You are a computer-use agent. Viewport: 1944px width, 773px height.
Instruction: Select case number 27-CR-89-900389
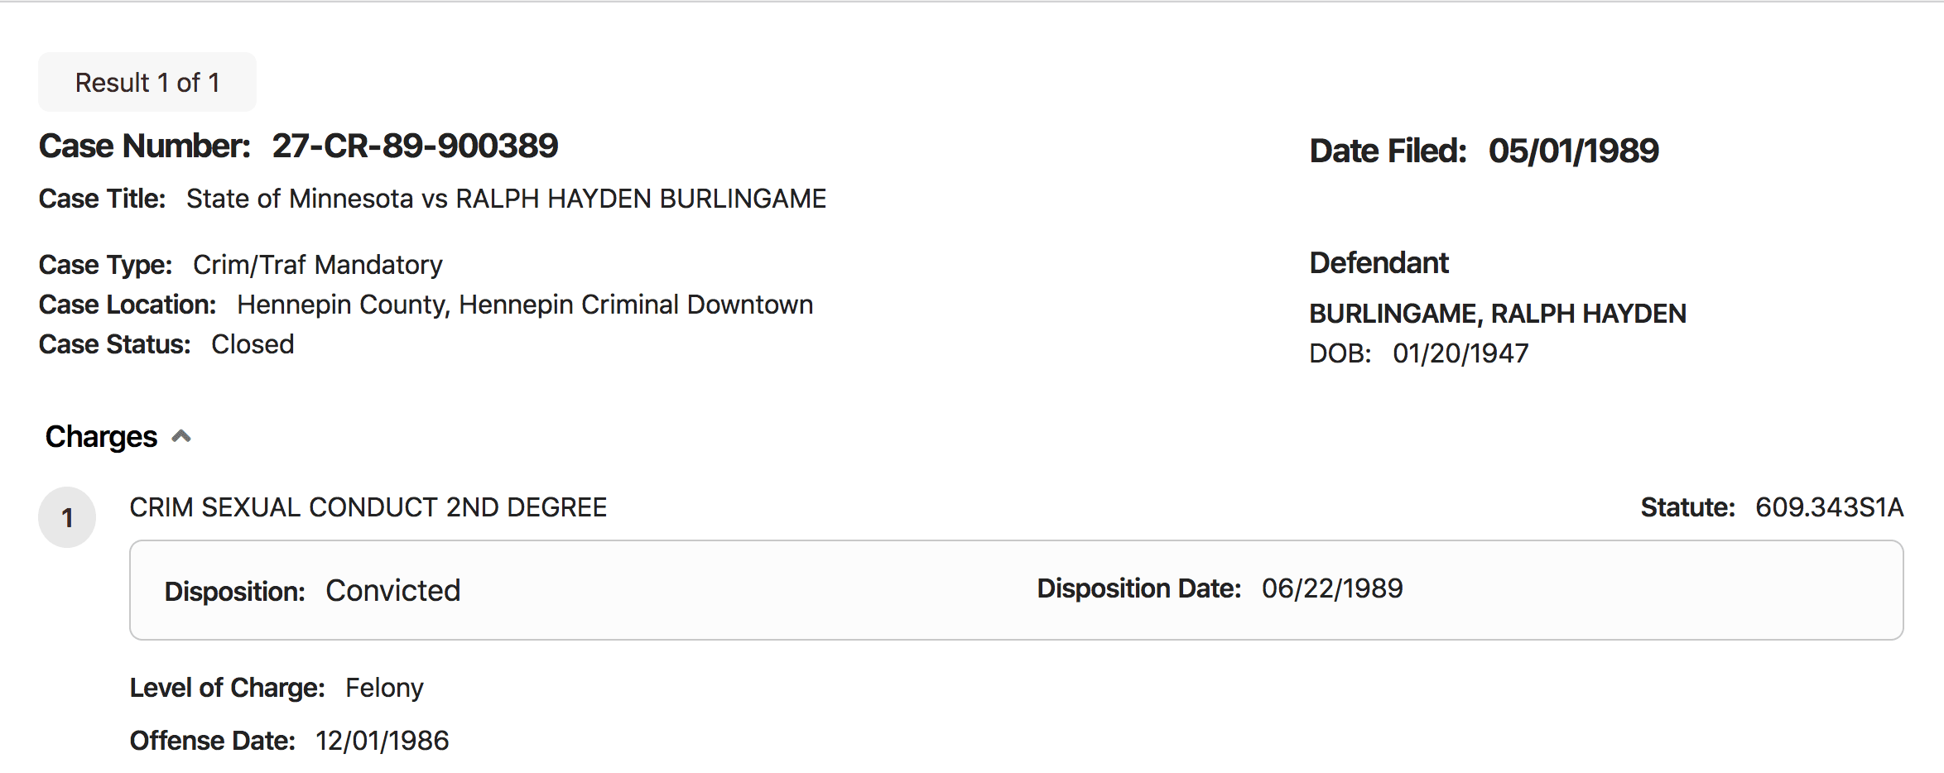[x=415, y=146]
